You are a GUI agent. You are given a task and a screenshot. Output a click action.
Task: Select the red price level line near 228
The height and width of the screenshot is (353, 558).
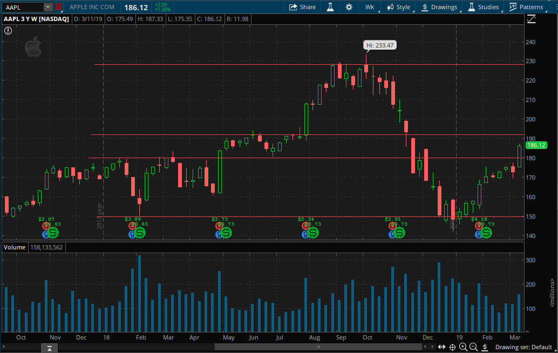point(309,64)
